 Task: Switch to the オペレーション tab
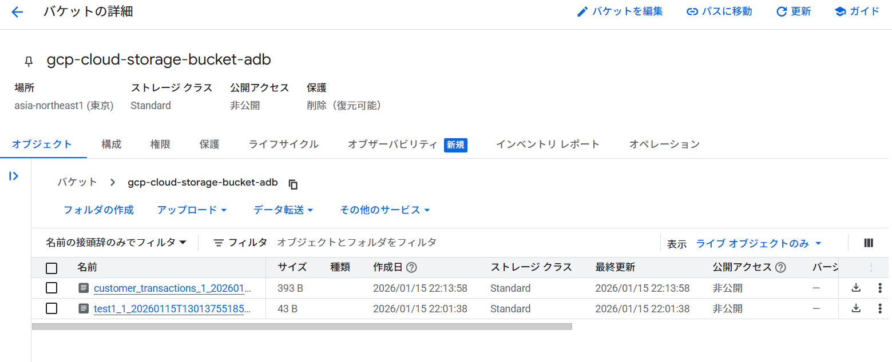[x=664, y=144]
